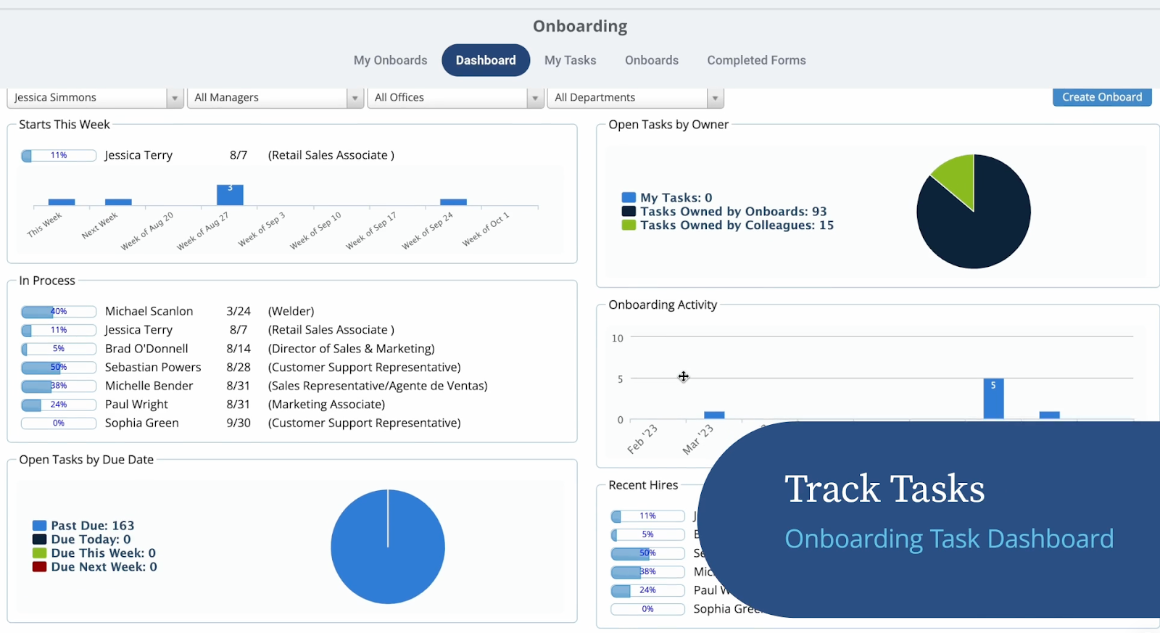Open Jessica Terry in the In Process list

coord(138,330)
